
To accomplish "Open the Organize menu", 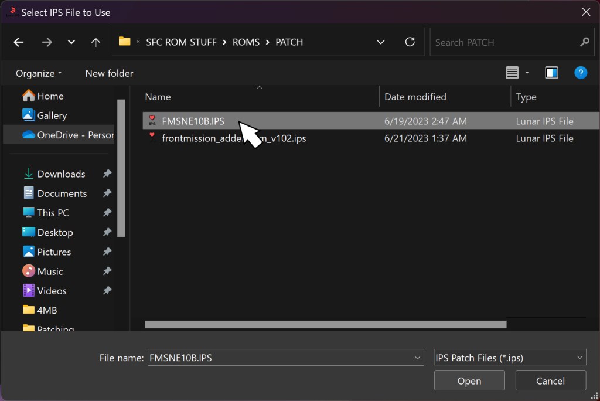I will coord(39,73).
